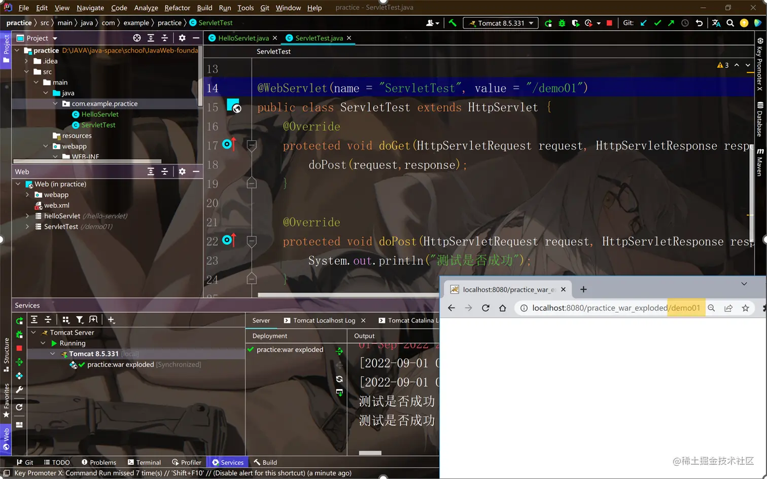This screenshot has height=479, width=767.
Task: Toggle the Structure tool window stripe button
Action: click(x=6, y=354)
